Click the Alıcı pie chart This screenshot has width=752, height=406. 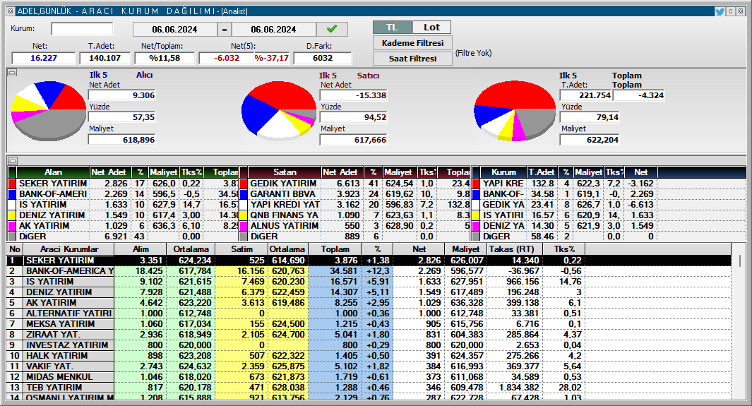[49, 111]
